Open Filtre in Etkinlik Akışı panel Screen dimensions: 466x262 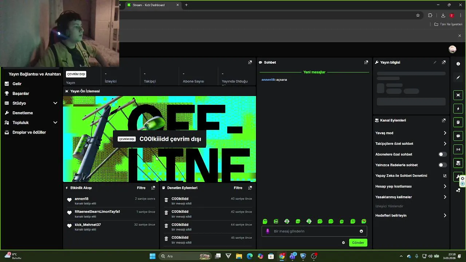(141, 188)
